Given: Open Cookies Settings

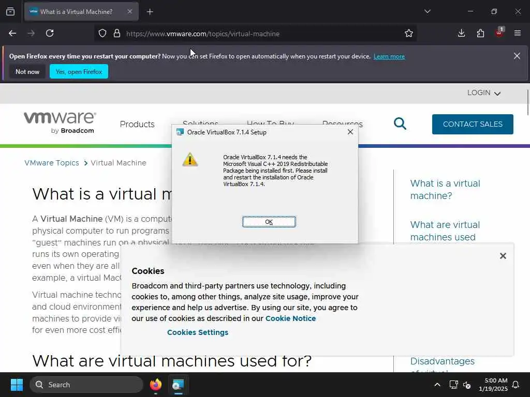Looking at the screenshot, I should (x=197, y=332).
